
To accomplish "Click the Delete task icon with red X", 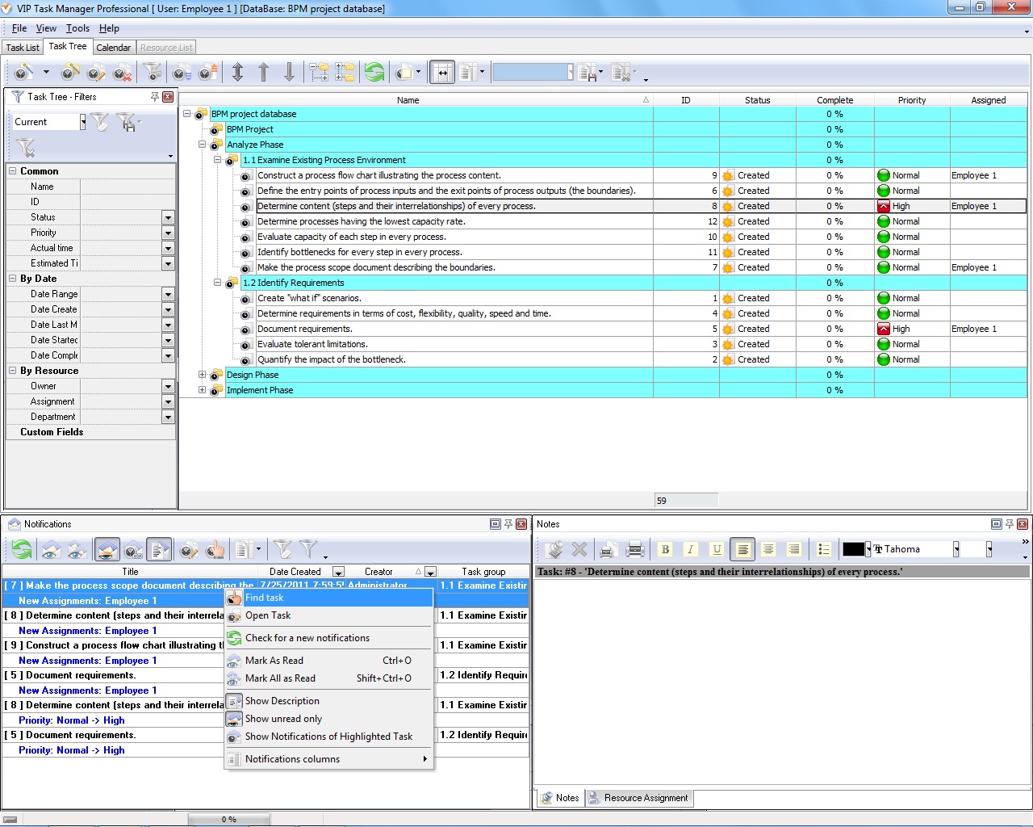I will coord(123,73).
